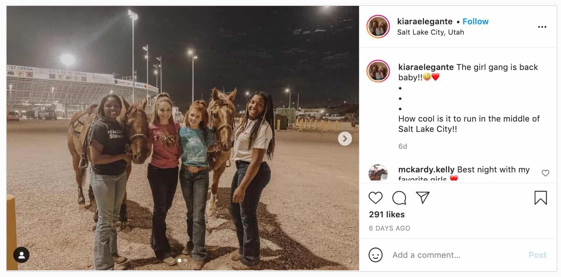
Task: View kiaraelegante header profile picture
Action: tap(378, 27)
